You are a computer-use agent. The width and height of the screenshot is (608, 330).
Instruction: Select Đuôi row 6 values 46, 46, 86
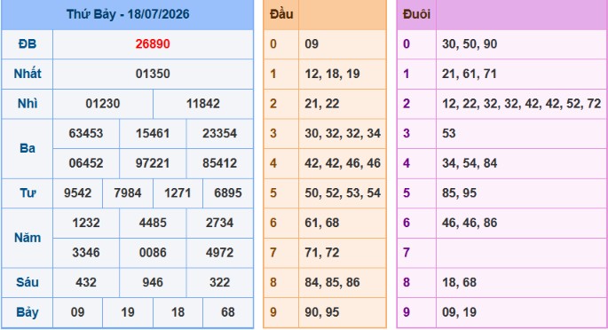coord(470,223)
